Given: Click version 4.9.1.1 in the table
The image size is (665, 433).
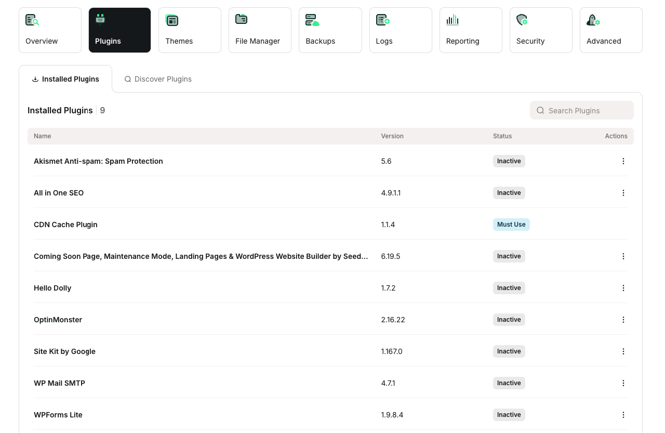Looking at the screenshot, I should 391,193.
